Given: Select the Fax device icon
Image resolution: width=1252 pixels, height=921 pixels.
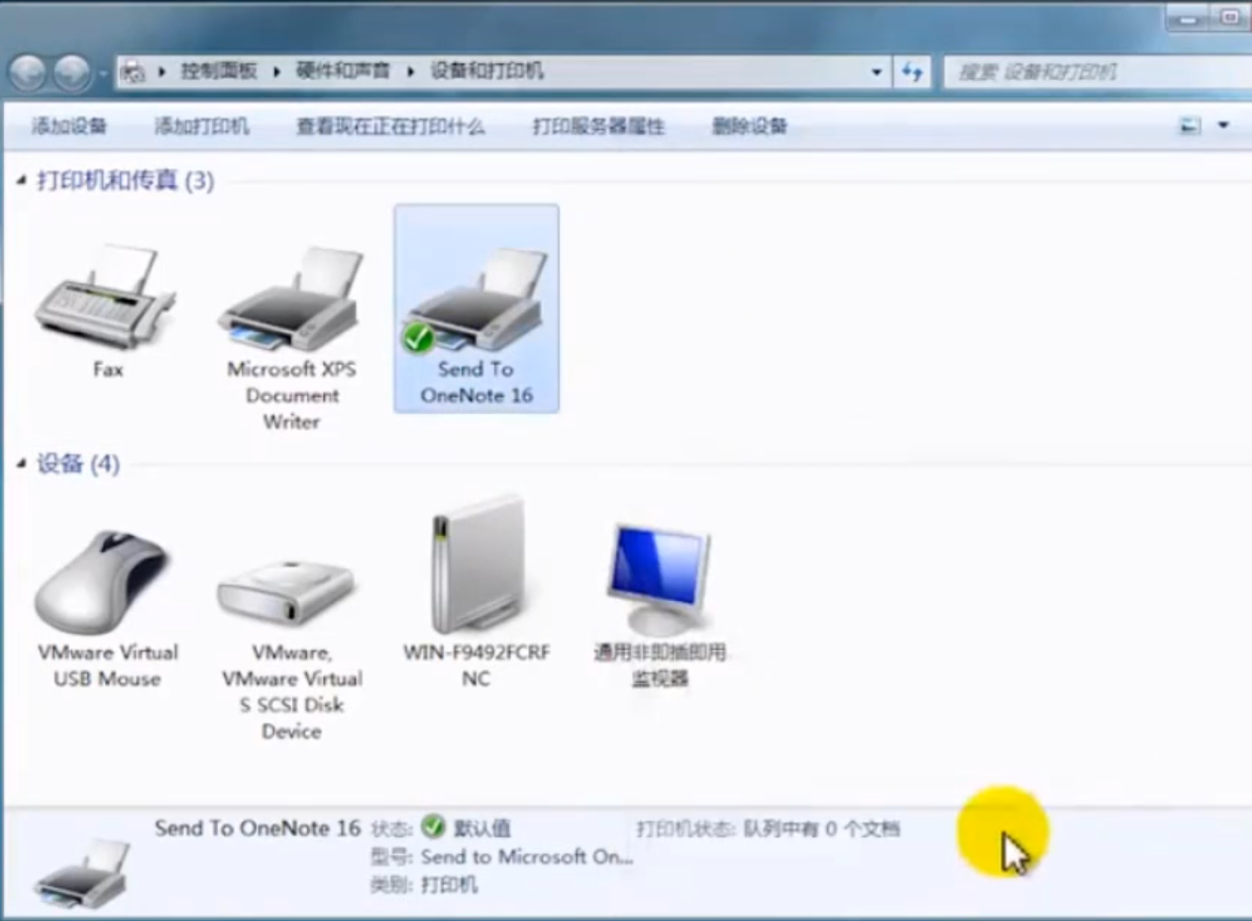Looking at the screenshot, I should [107, 299].
